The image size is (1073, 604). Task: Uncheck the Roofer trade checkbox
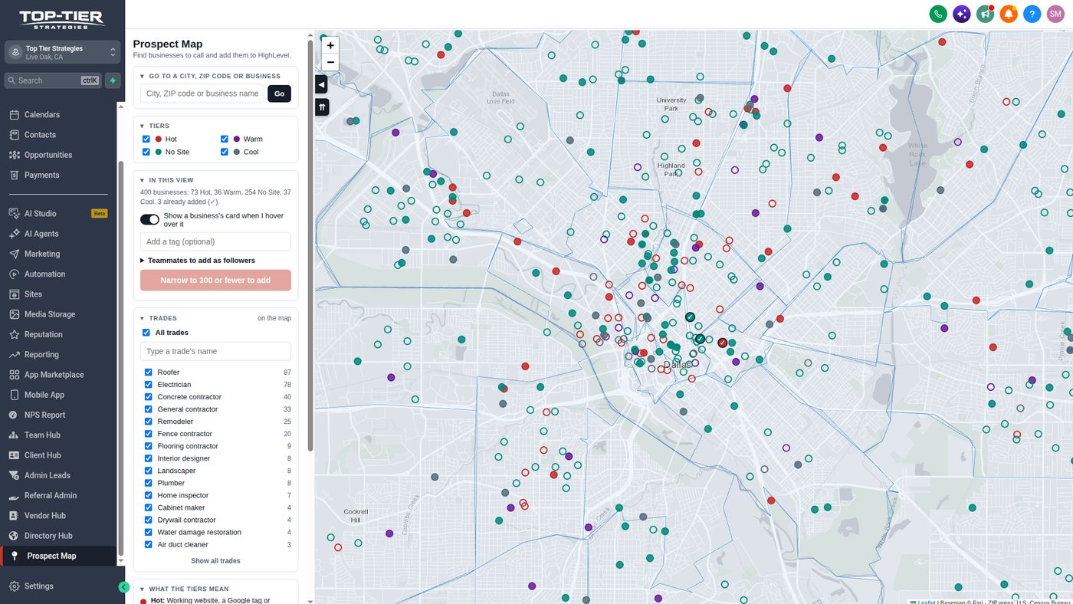pyautogui.click(x=149, y=373)
